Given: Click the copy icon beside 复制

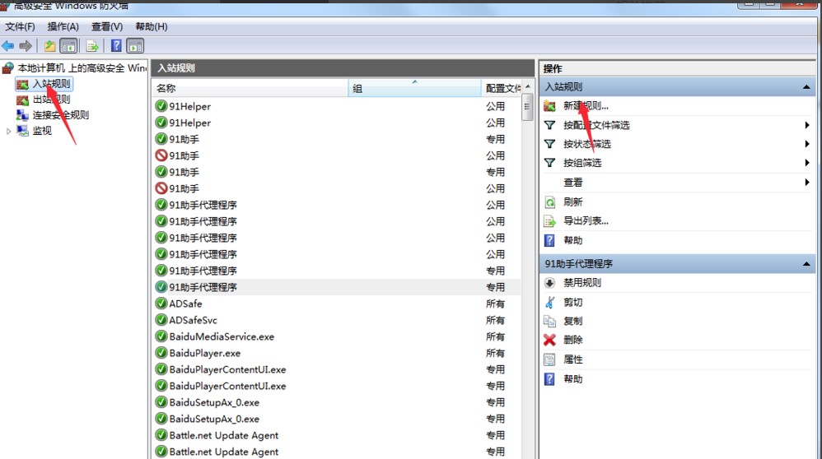Looking at the screenshot, I should click(549, 321).
